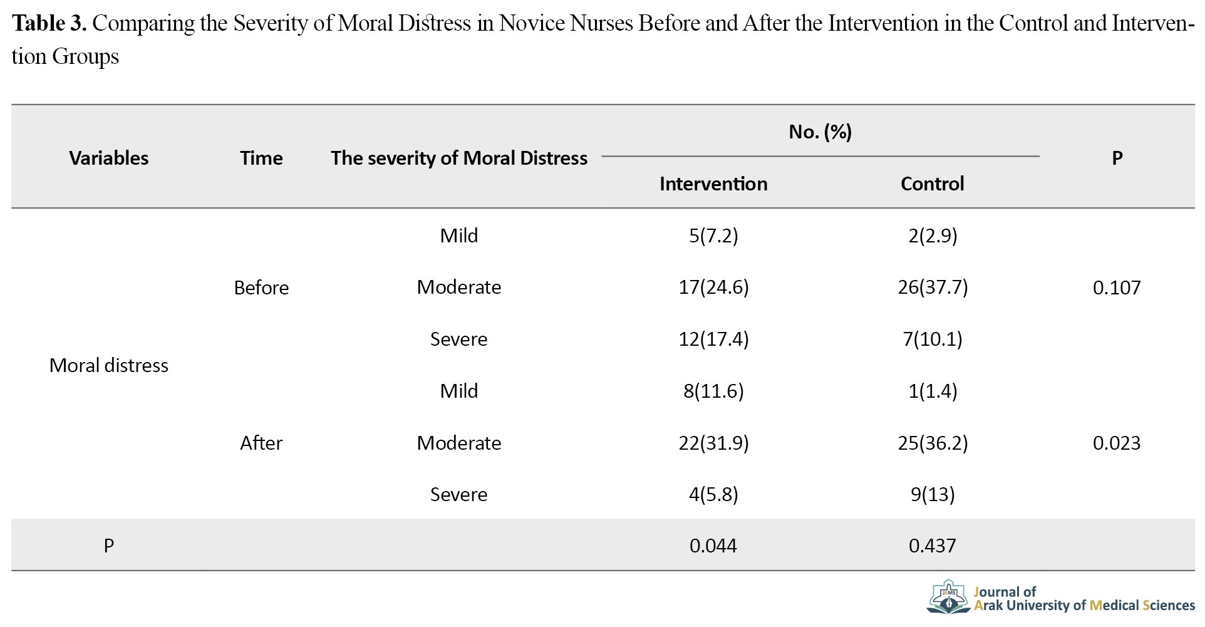This screenshot has width=1205, height=627.
Task: Click the After time cell
Action: pos(261,443)
